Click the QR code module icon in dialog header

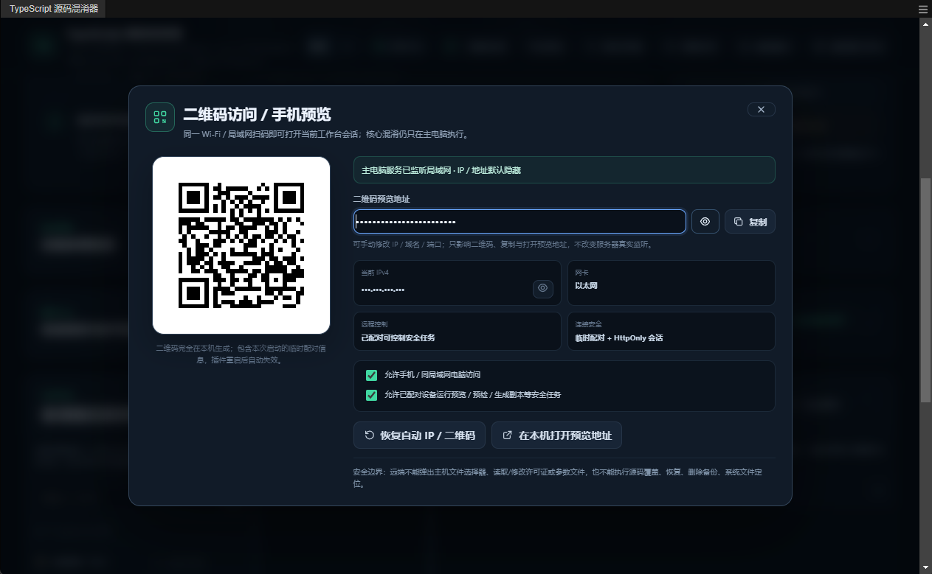pyautogui.click(x=160, y=117)
